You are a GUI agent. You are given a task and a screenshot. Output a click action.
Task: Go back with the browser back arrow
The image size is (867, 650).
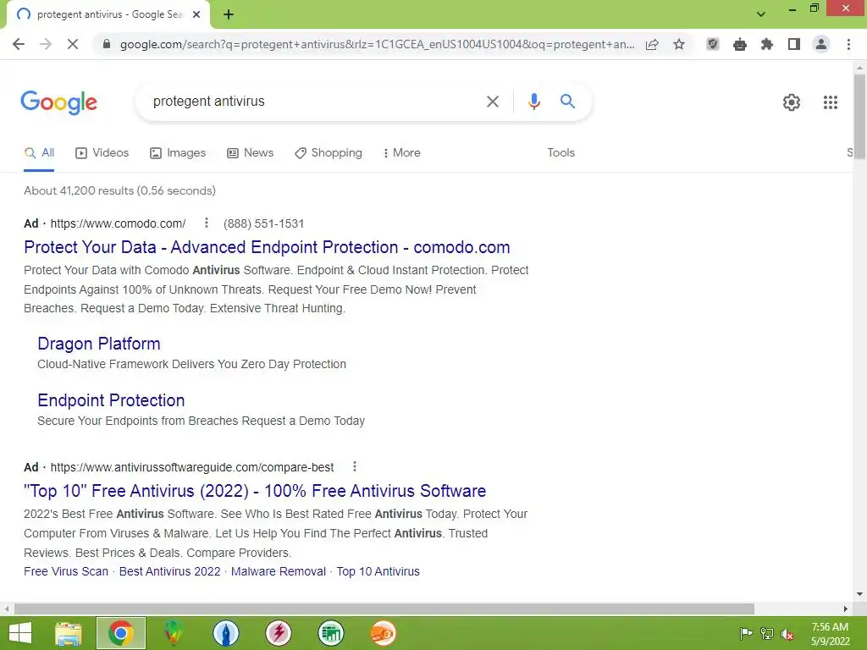(x=19, y=44)
